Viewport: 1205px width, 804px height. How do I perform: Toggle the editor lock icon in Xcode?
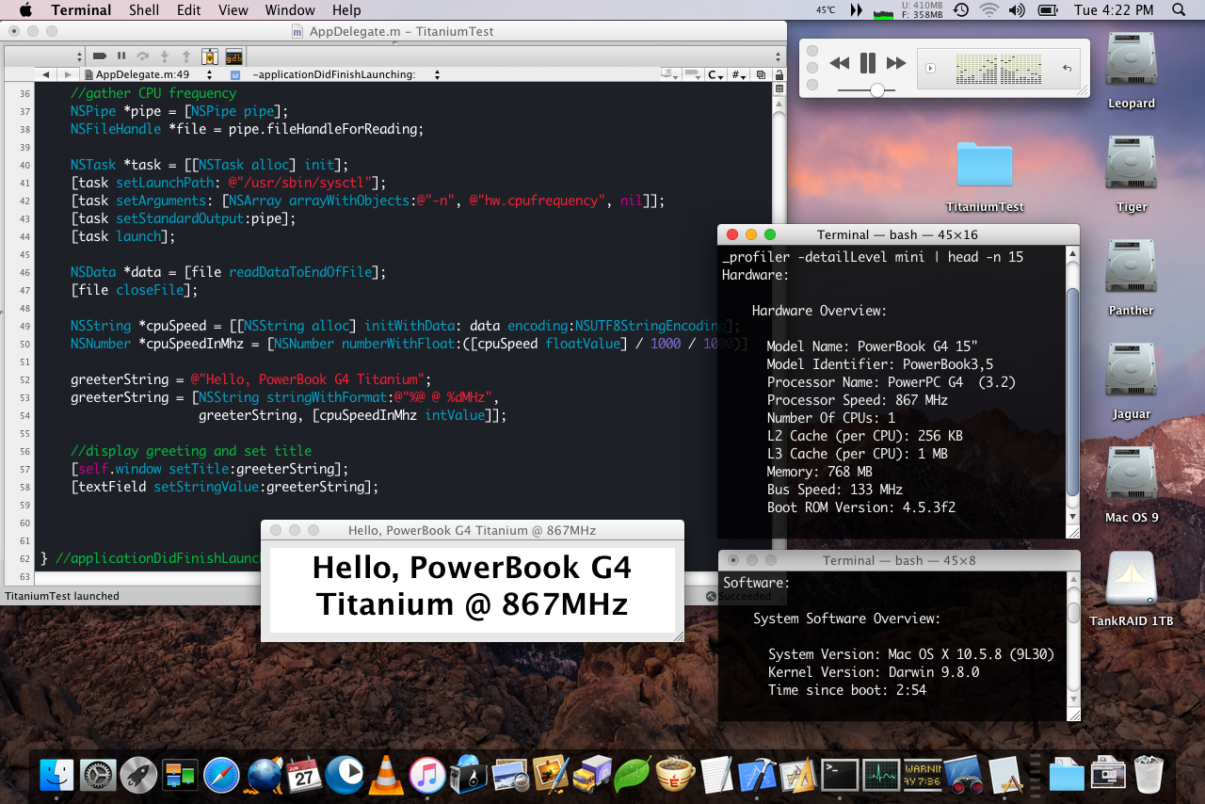[x=779, y=74]
